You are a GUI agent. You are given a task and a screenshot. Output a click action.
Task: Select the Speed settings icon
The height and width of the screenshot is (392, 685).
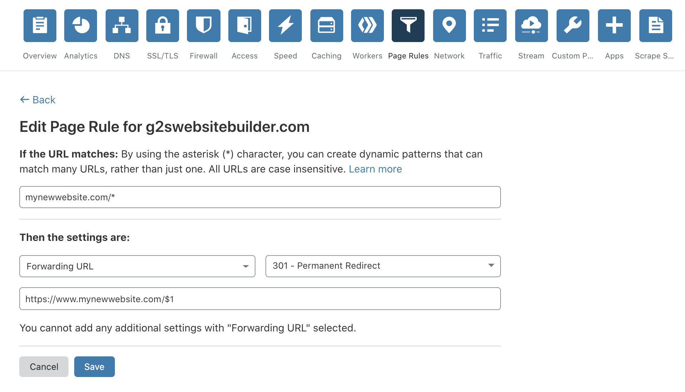285,26
